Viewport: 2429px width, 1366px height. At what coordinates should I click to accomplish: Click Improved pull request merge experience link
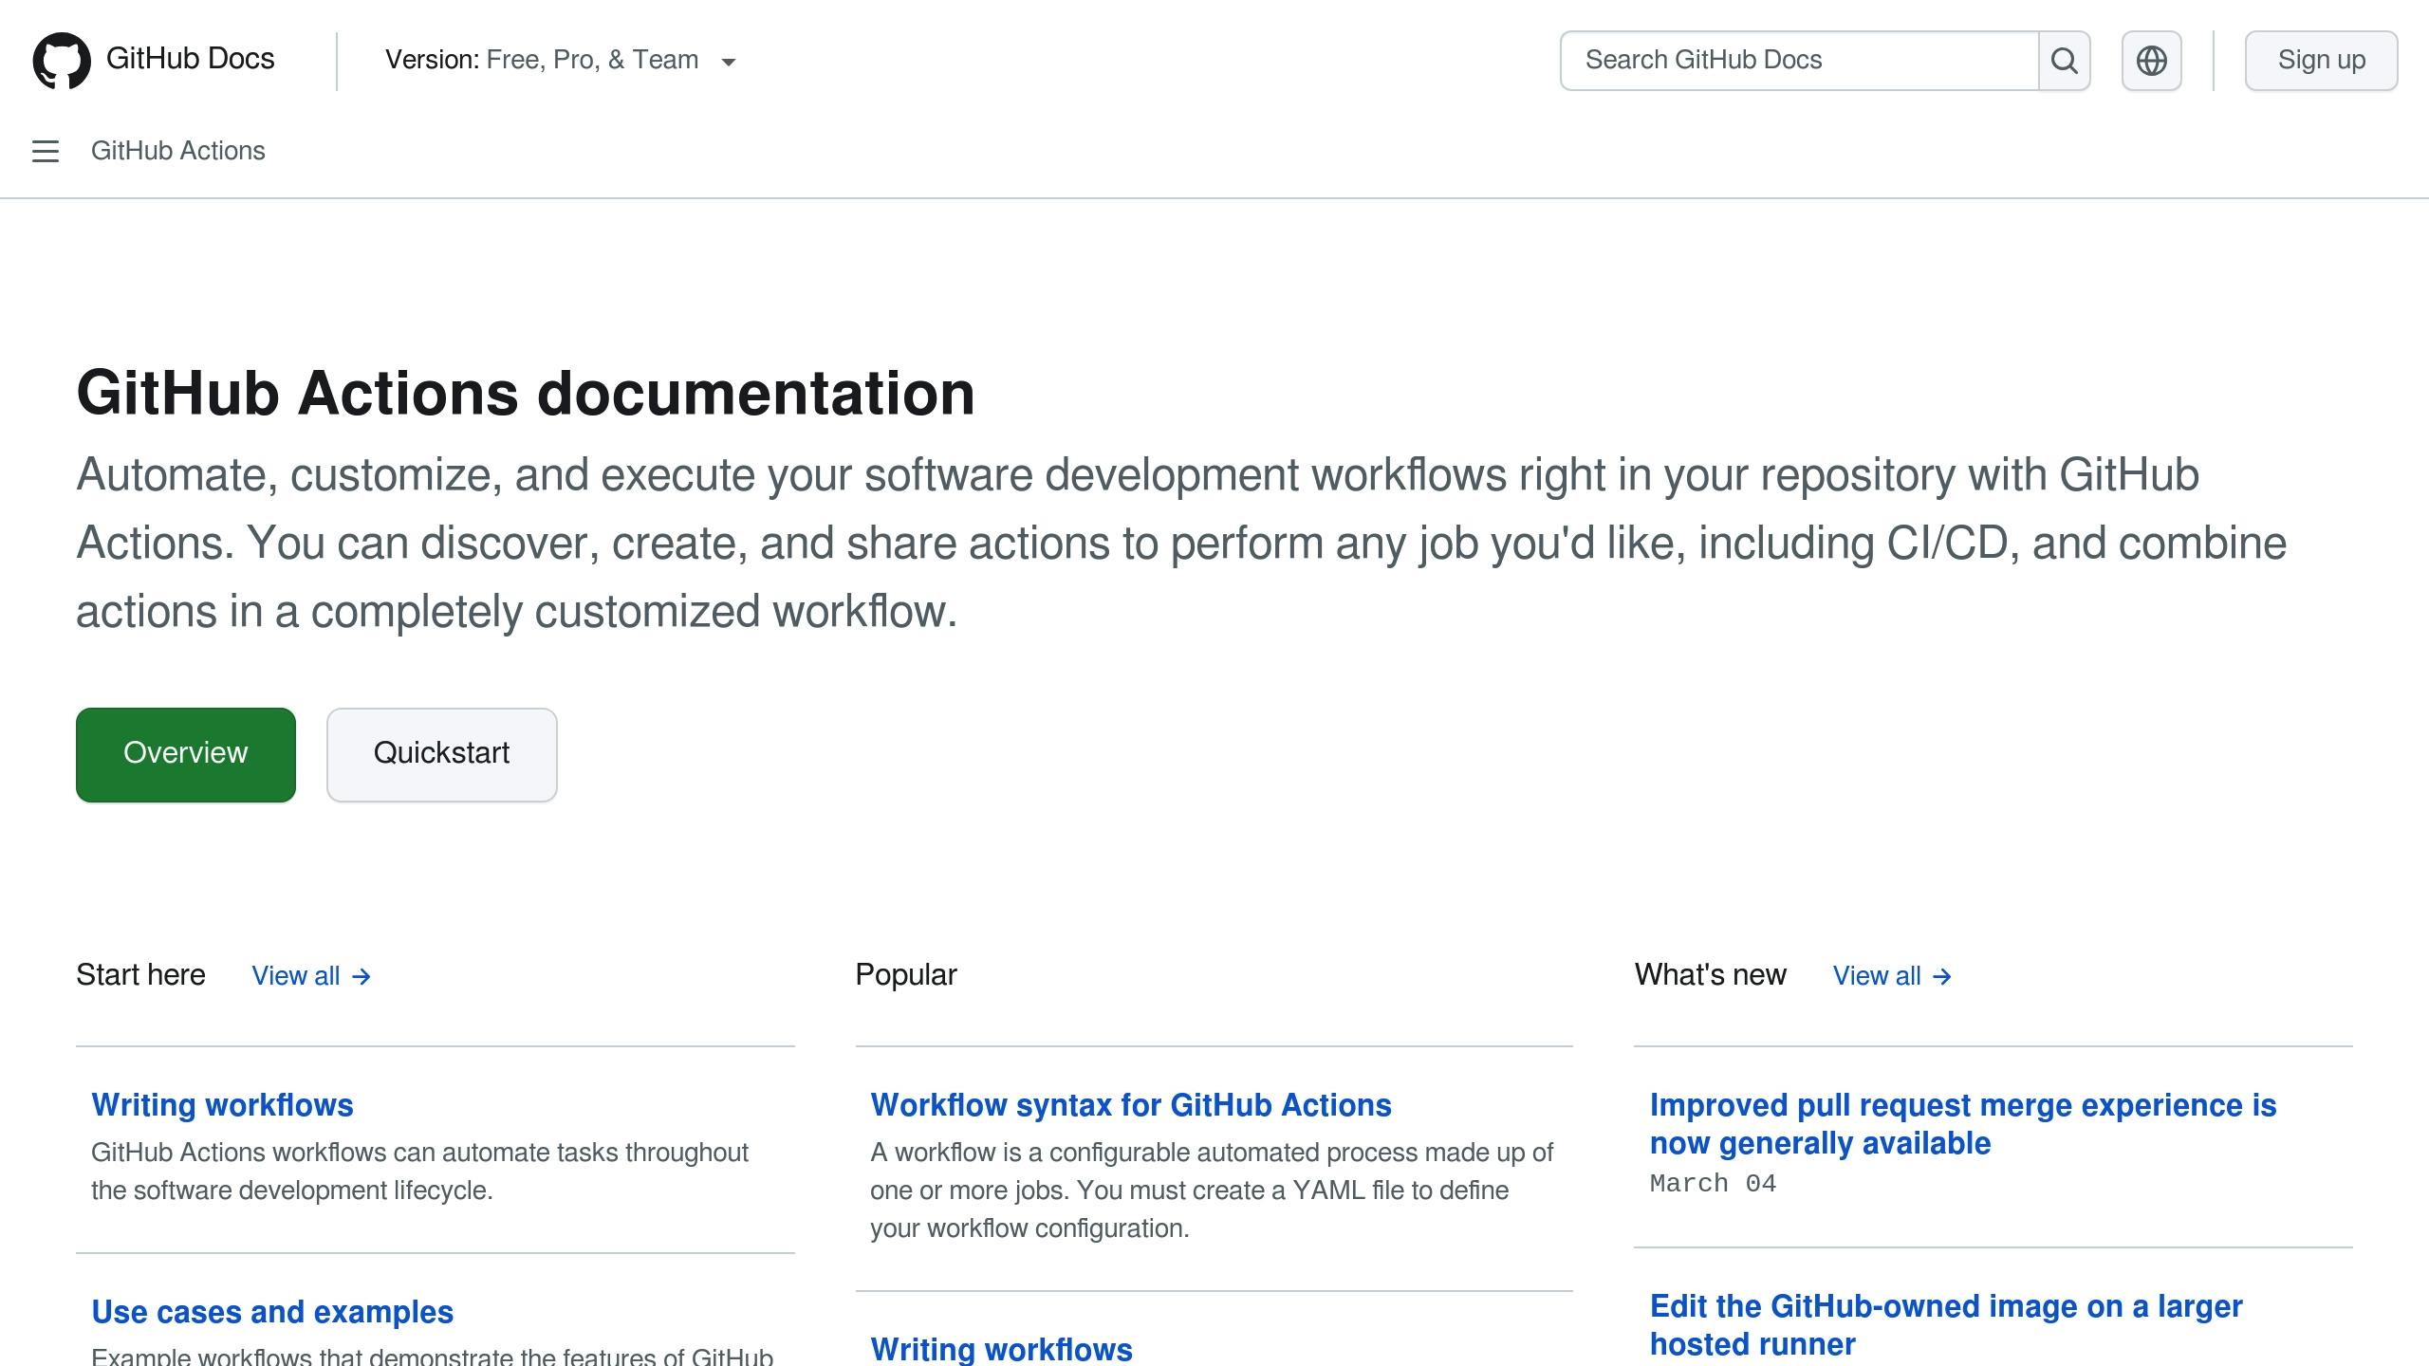click(x=1960, y=1122)
